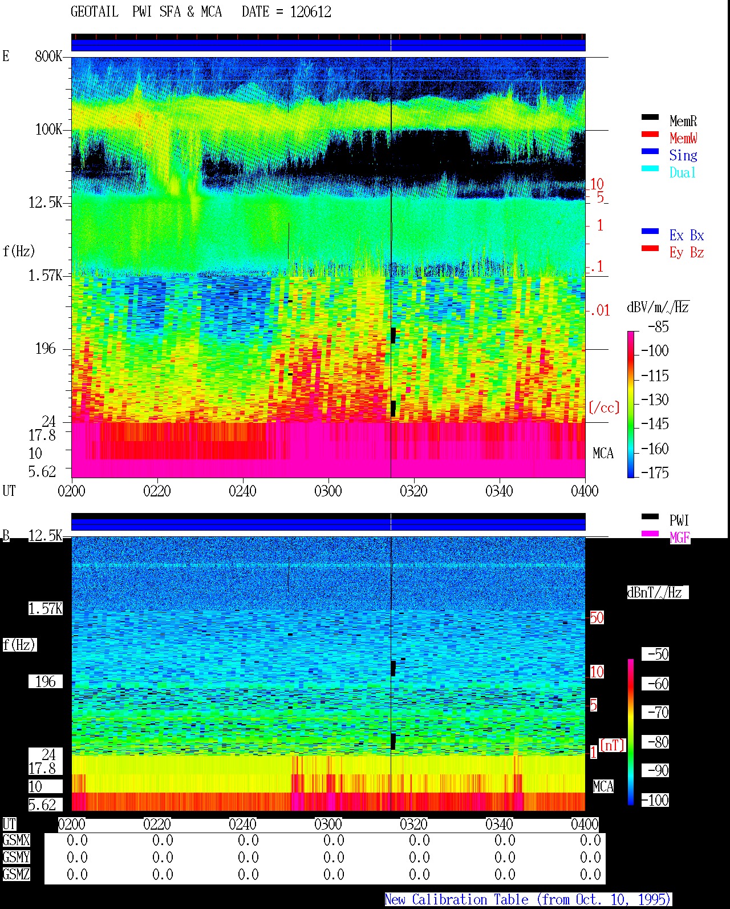Click the blue mode status bar above B panel
The width and height of the screenshot is (730, 909).
point(328,522)
